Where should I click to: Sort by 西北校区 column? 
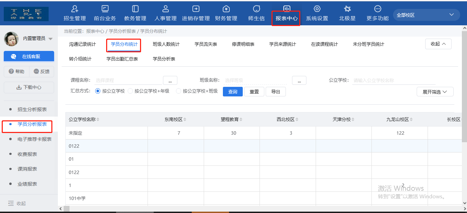(x=297, y=119)
